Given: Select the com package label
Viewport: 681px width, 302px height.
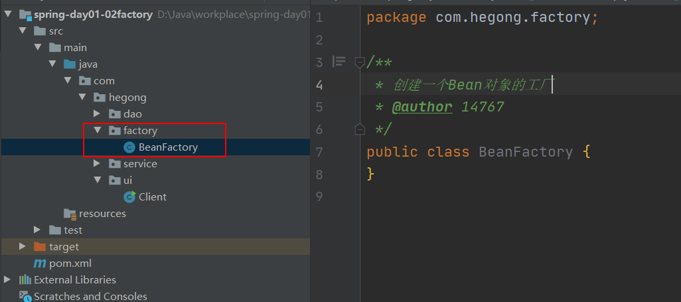Looking at the screenshot, I should click(x=104, y=81).
